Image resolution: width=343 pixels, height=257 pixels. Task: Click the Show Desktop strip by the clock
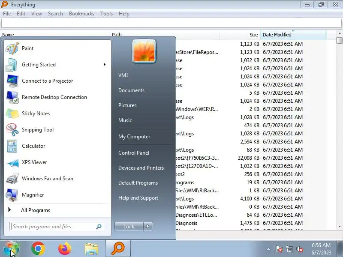tap(340, 248)
